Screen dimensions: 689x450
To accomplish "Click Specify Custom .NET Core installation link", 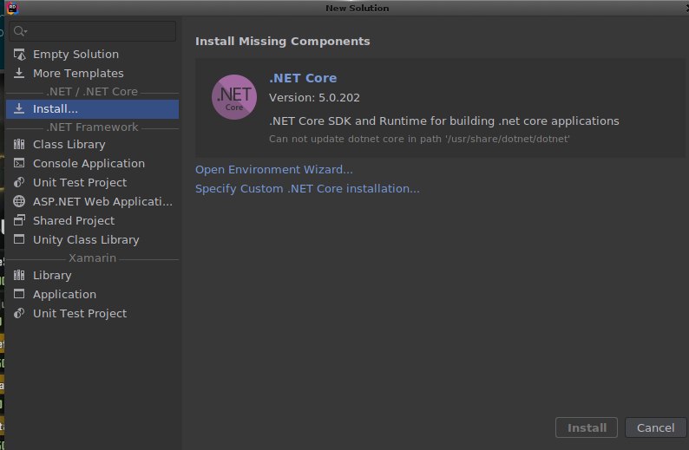I will click(307, 189).
